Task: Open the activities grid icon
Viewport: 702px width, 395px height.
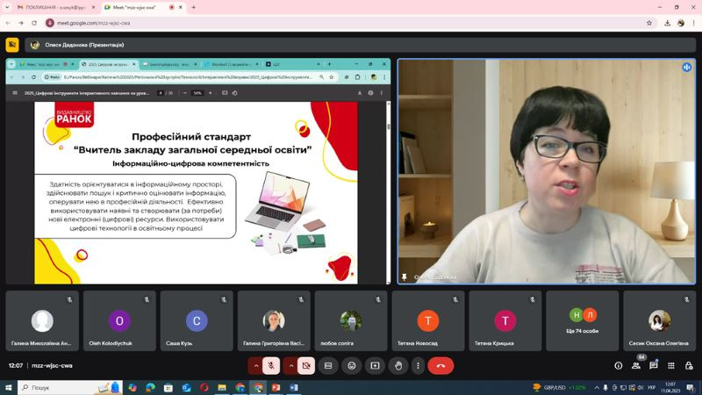Action: (671, 366)
